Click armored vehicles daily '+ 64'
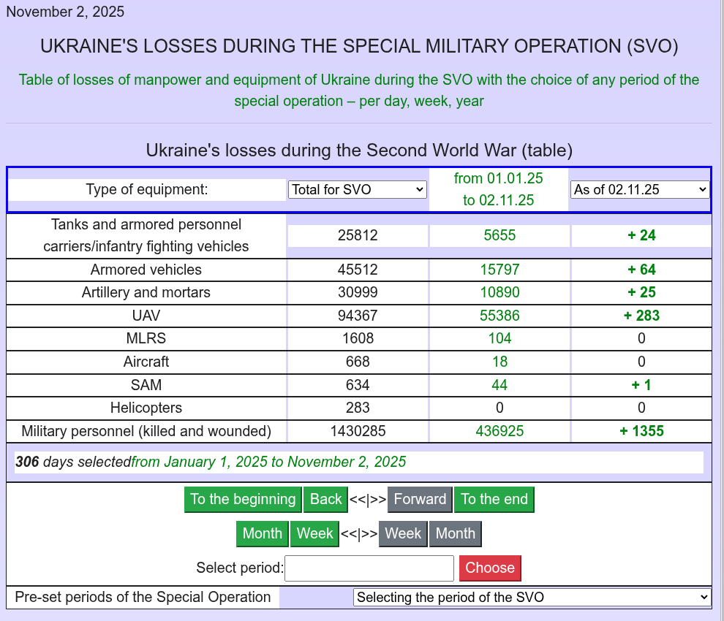Screen dimensions: 724x621 pos(641,270)
